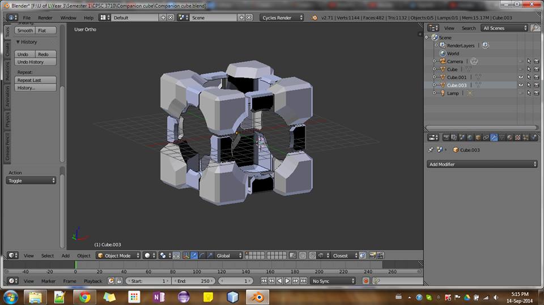Open the World properties tab icon

click(x=470, y=138)
